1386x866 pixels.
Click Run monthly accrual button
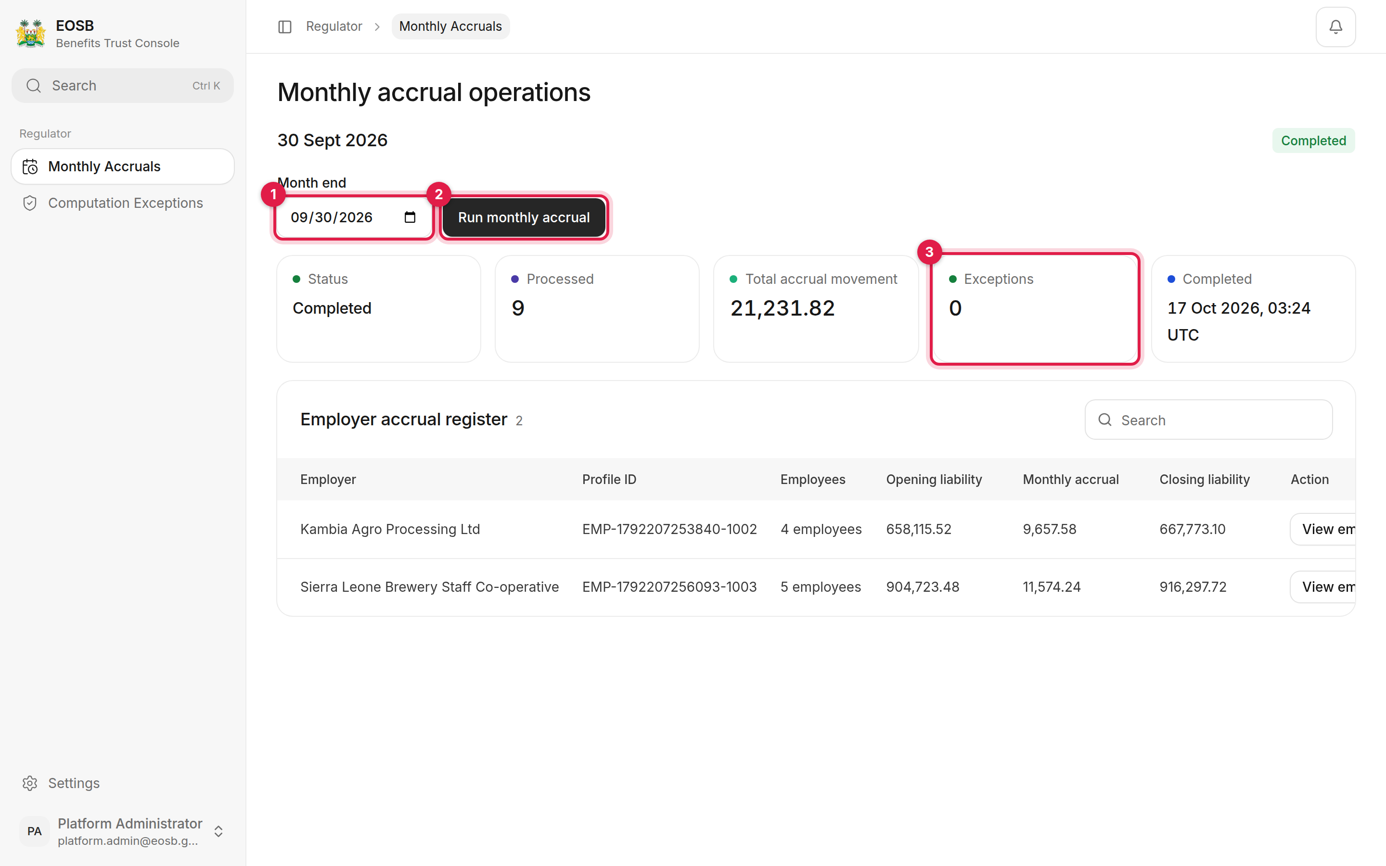[x=524, y=217]
